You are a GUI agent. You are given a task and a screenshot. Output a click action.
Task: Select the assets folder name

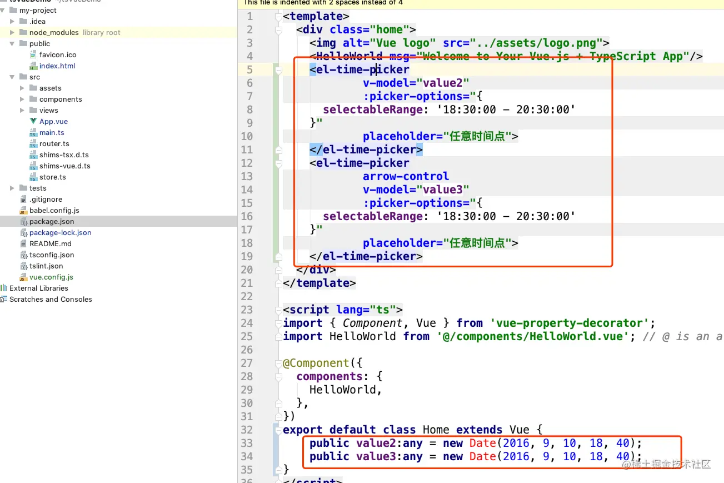tap(51, 88)
